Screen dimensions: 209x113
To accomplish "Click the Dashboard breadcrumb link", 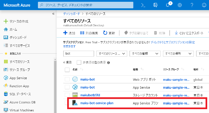I will pyautogui.click(x=72, y=14).
